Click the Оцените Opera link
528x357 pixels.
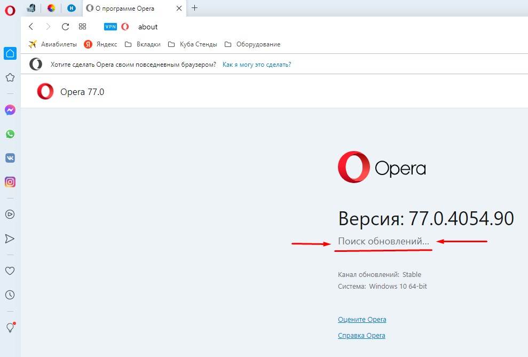coord(362,320)
